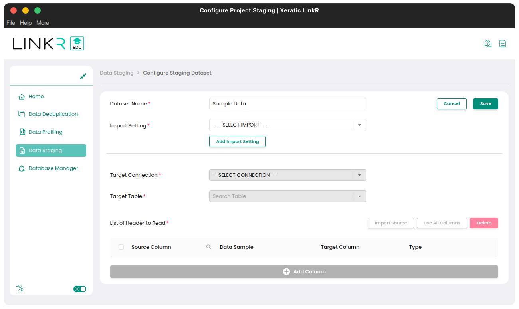Click the Add Column bar
Image resolution: width=519 pixels, height=309 pixels.
pos(304,271)
